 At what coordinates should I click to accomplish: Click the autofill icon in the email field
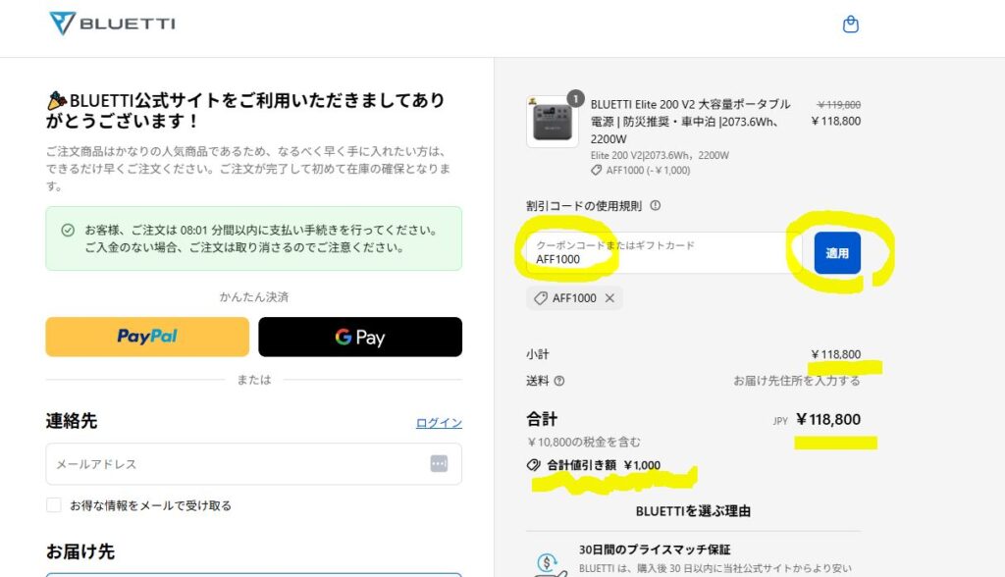click(x=439, y=463)
